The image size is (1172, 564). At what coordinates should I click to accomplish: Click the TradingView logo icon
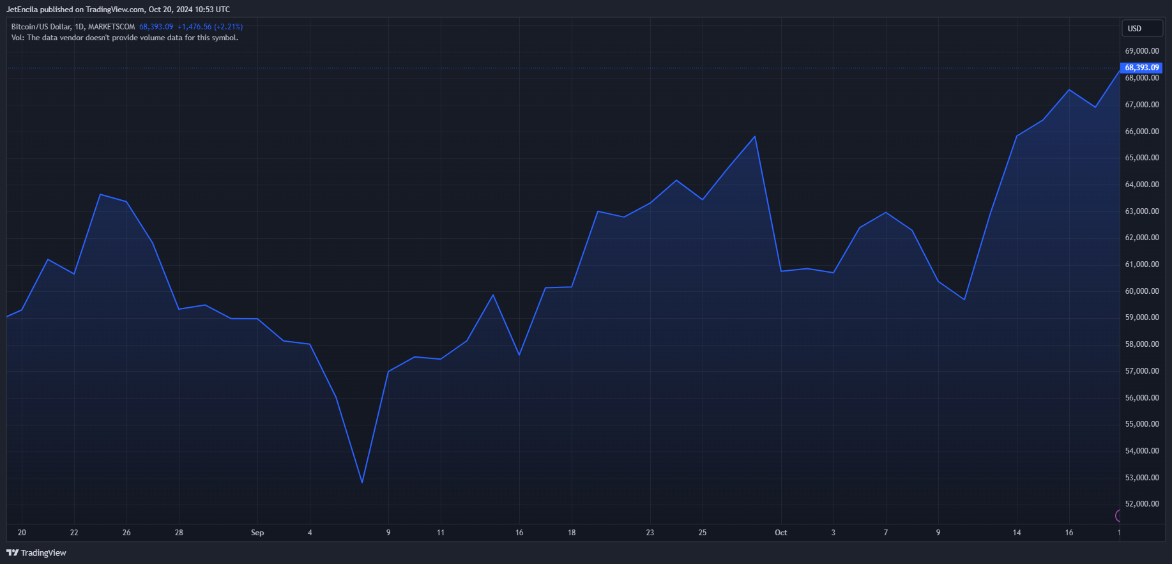tap(12, 553)
